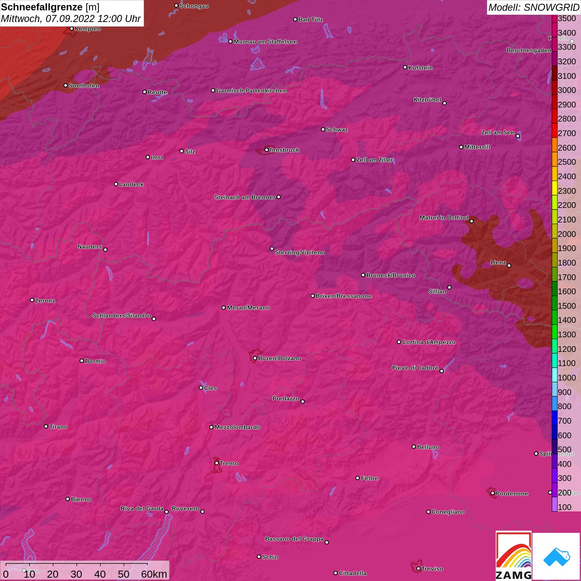
Task: Select the Trento map marker
Action: [217, 463]
